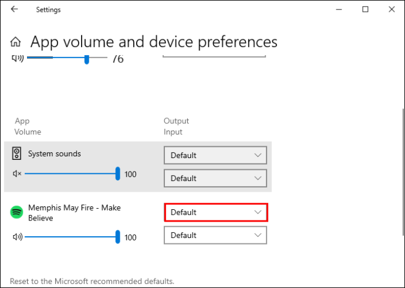Mute the Spotify track's speaker icon
405x288 pixels.
[18, 237]
